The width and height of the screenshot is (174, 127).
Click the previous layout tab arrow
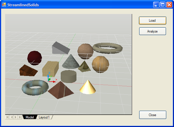pyautogui.click(x=11, y=117)
